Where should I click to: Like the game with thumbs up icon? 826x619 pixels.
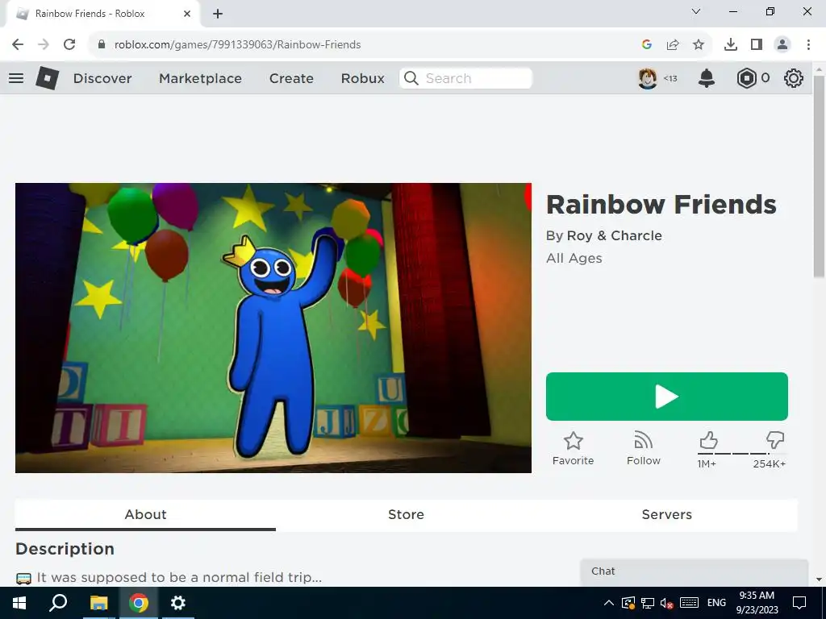(708, 440)
